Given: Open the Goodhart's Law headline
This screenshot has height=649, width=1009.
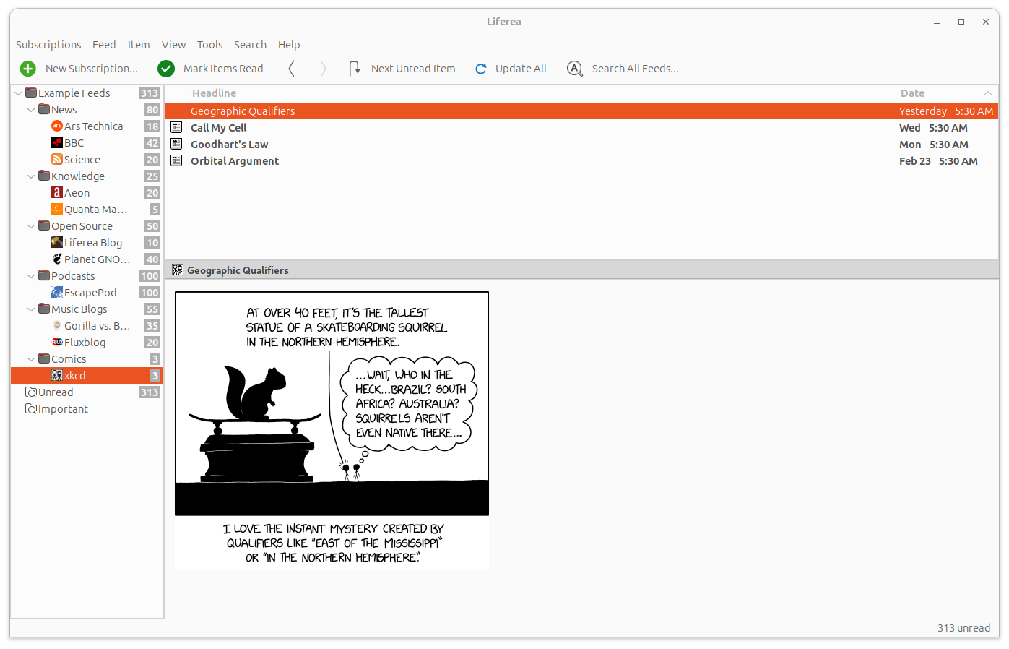Looking at the screenshot, I should pyautogui.click(x=229, y=145).
